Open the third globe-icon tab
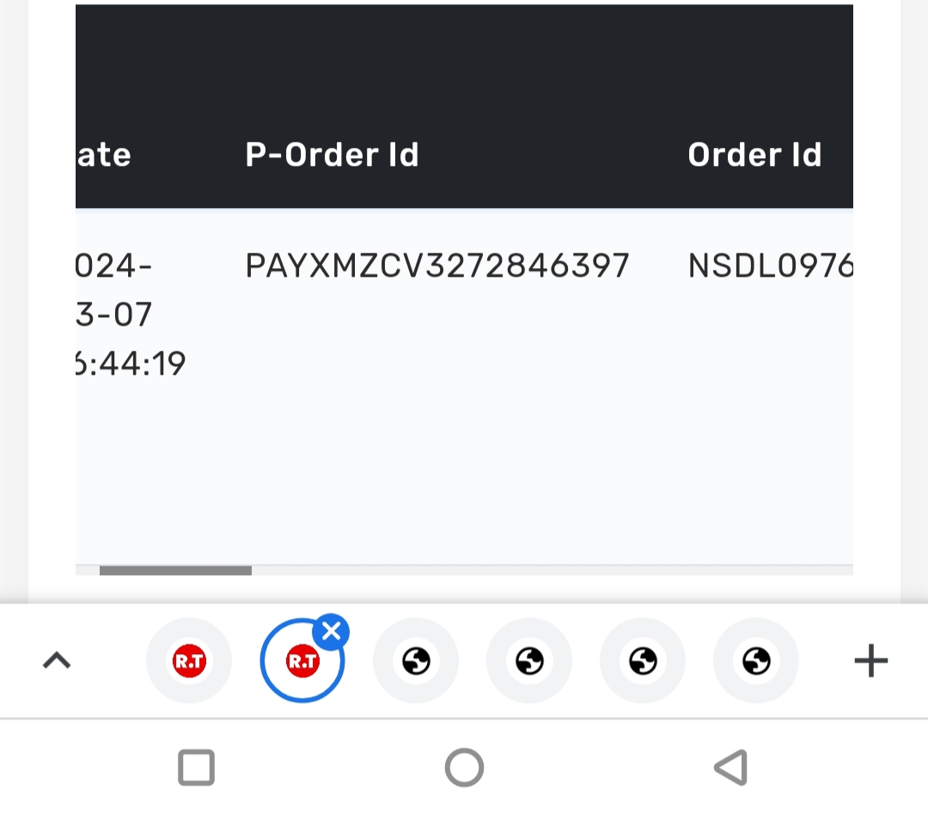The height and width of the screenshot is (815, 928). pyautogui.click(x=643, y=661)
